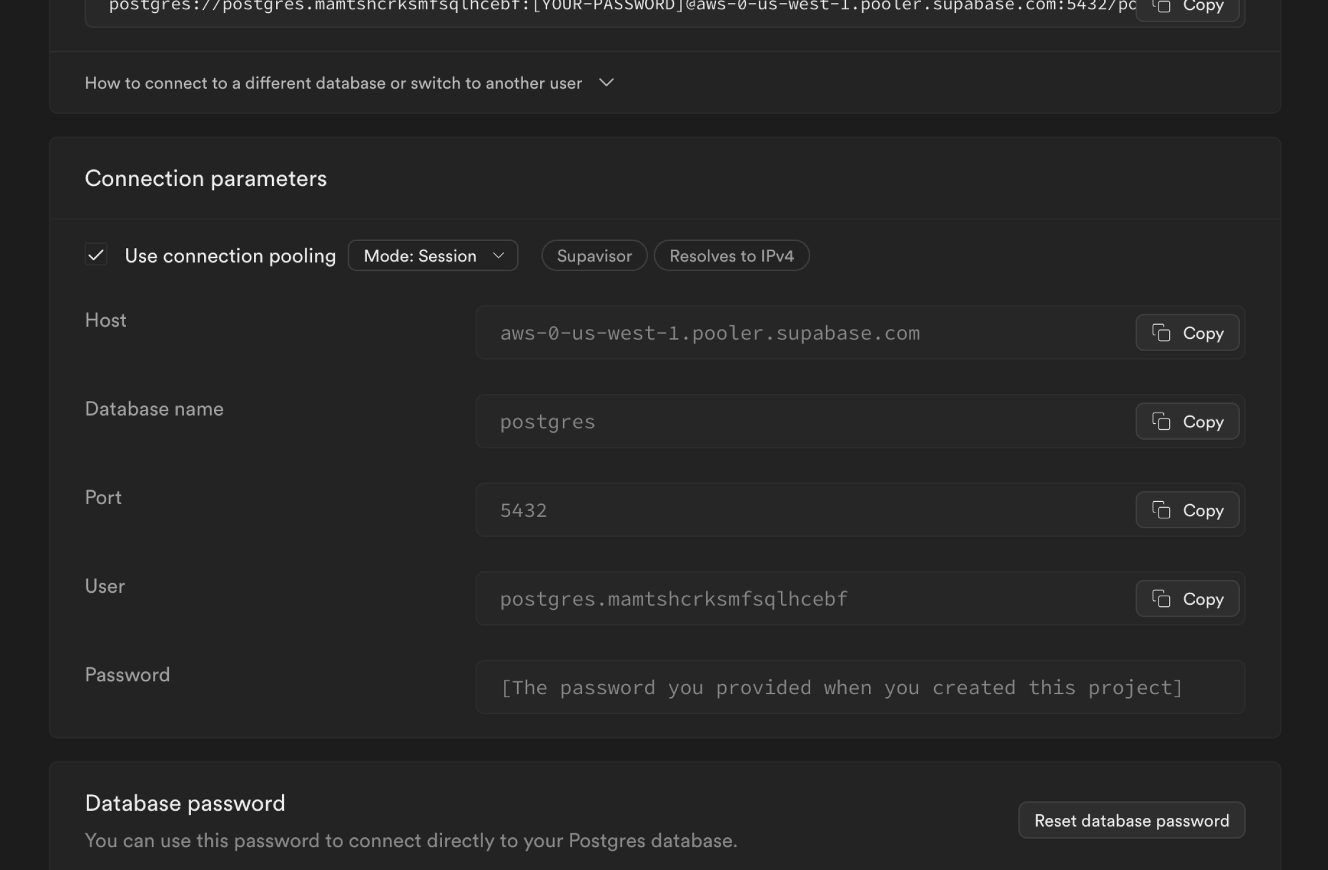
Task: Click the 'Use connection pooling' label text
Action: [x=230, y=256]
